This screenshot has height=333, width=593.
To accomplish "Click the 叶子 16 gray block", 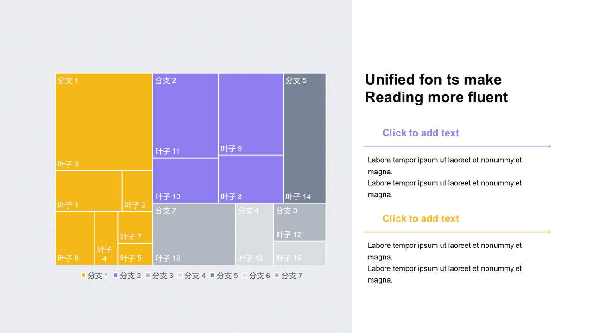I will 194,234.
